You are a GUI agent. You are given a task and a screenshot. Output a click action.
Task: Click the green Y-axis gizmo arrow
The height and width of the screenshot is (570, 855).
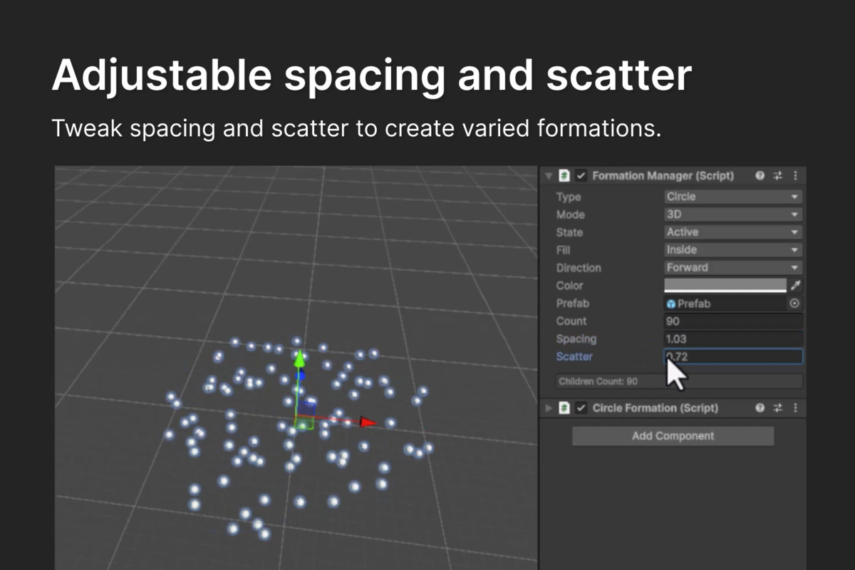300,358
